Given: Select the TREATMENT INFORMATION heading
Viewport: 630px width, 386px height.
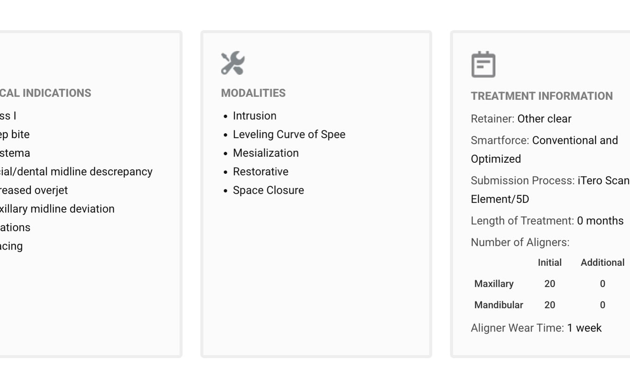Looking at the screenshot, I should coord(542,96).
